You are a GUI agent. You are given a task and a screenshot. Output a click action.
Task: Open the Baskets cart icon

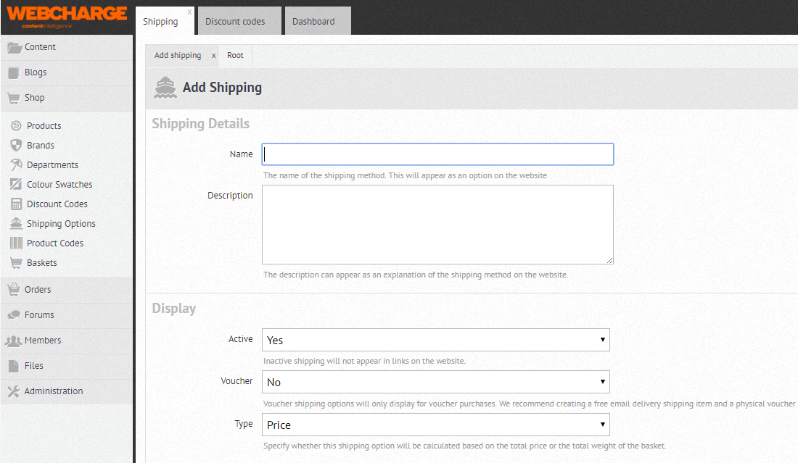[x=16, y=263]
